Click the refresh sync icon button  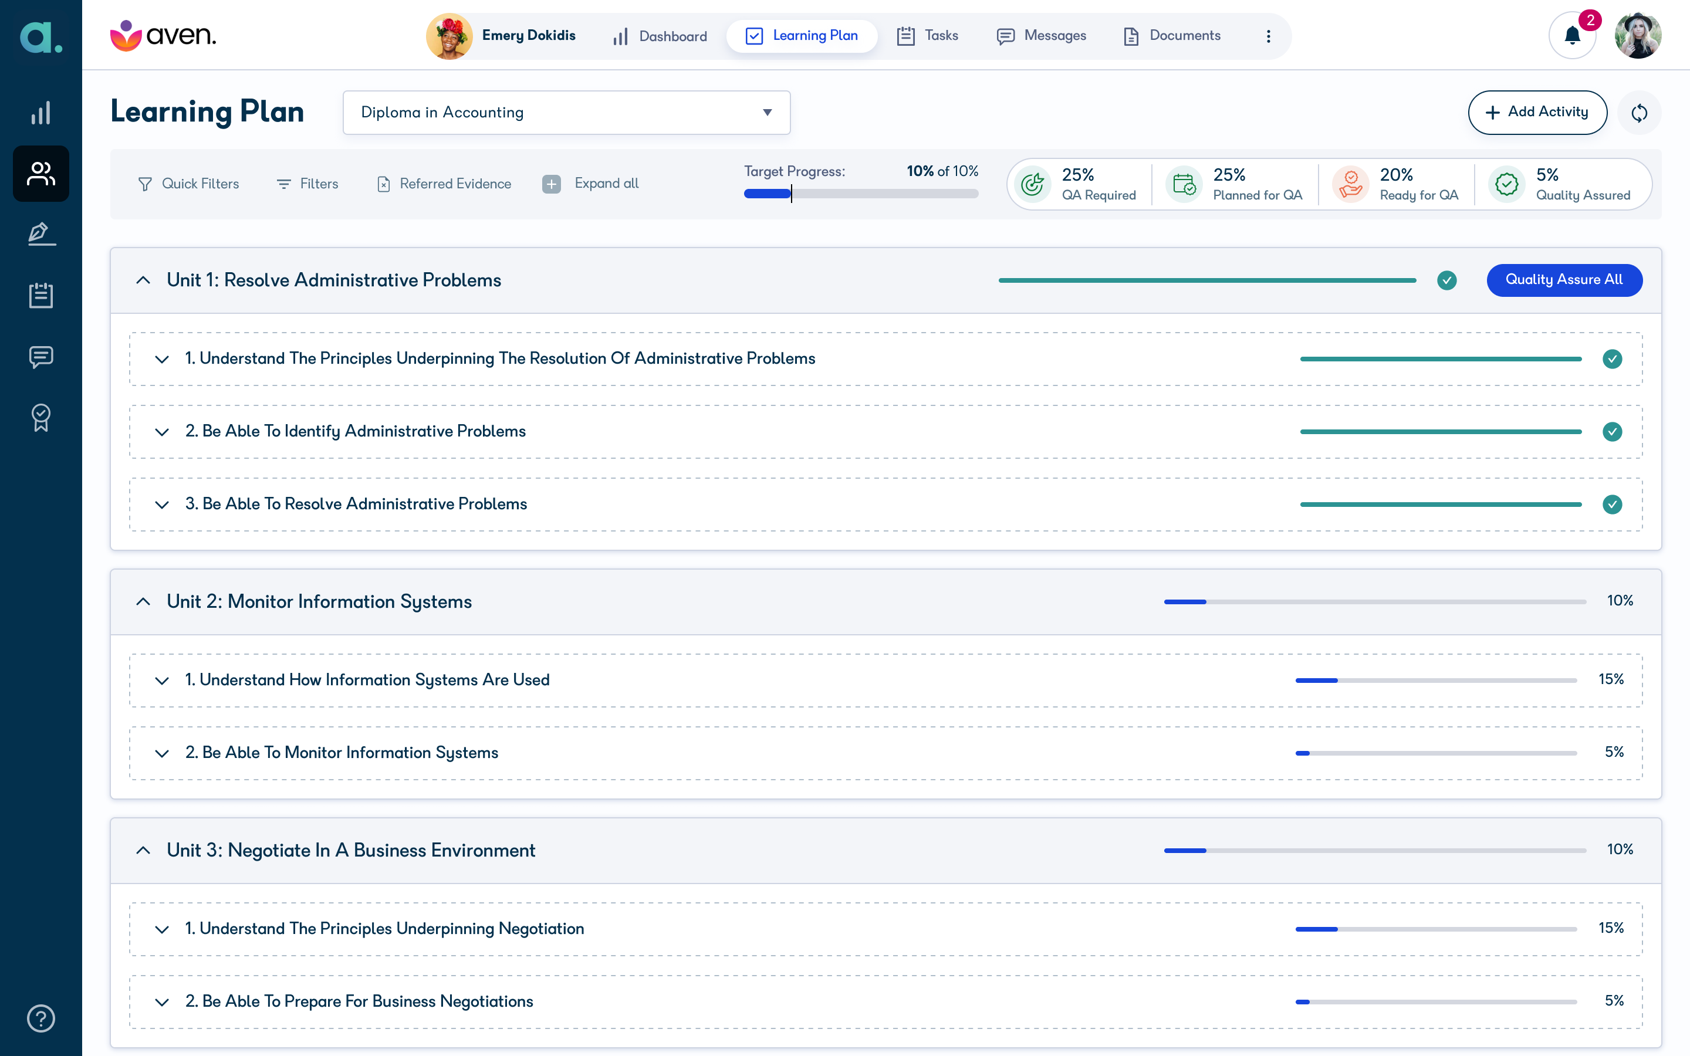(1639, 113)
